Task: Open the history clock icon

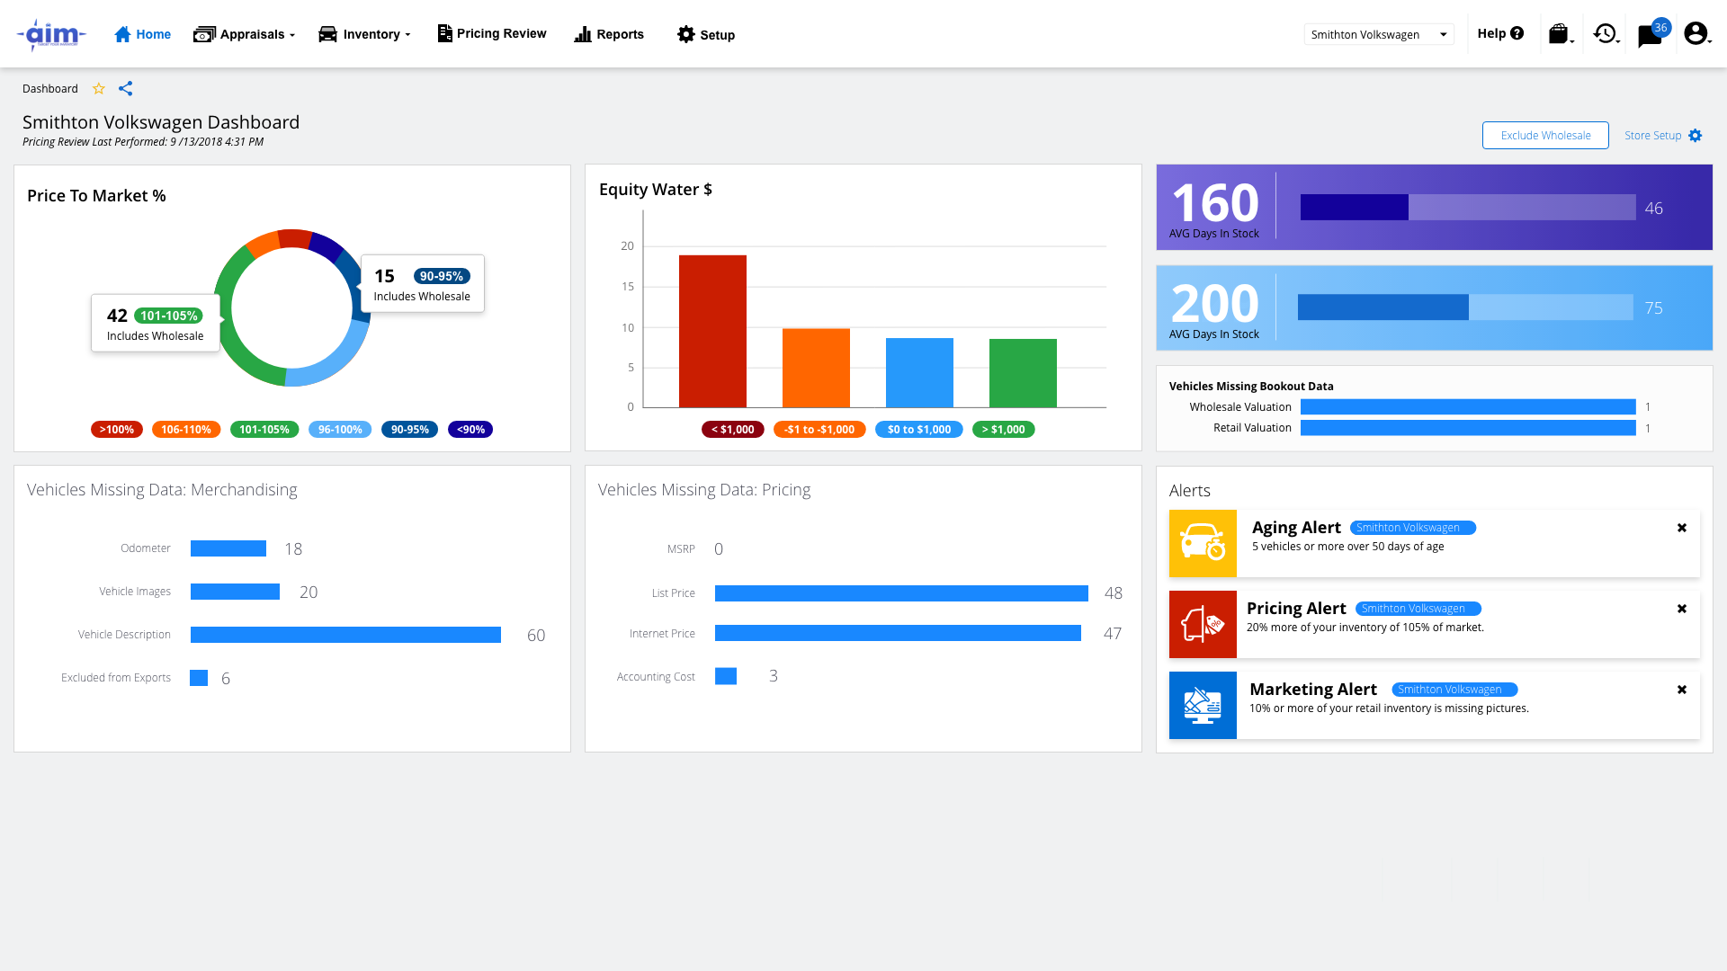Action: click(x=1605, y=34)
